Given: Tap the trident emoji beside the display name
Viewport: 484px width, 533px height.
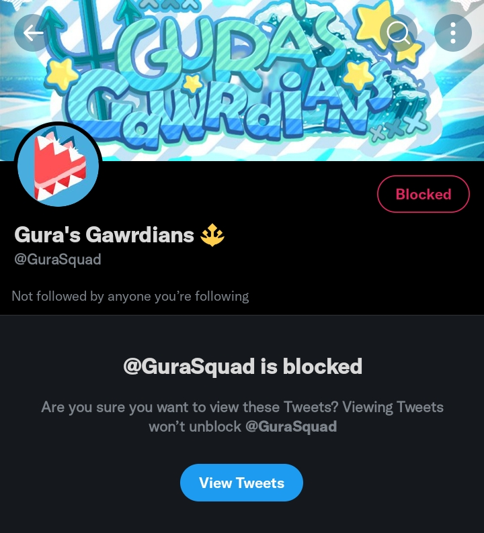Looking at the screenshot, I should (x=212, y=235).
